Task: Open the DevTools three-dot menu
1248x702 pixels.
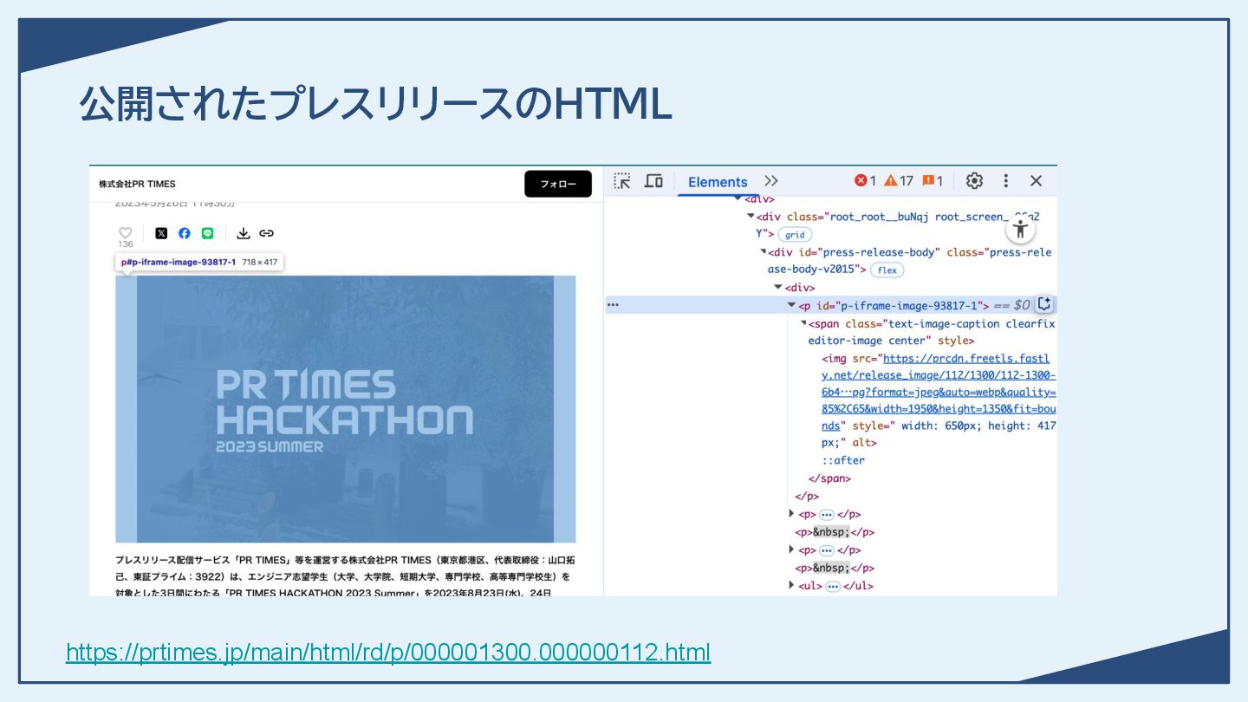Action: coord(1006,181)
